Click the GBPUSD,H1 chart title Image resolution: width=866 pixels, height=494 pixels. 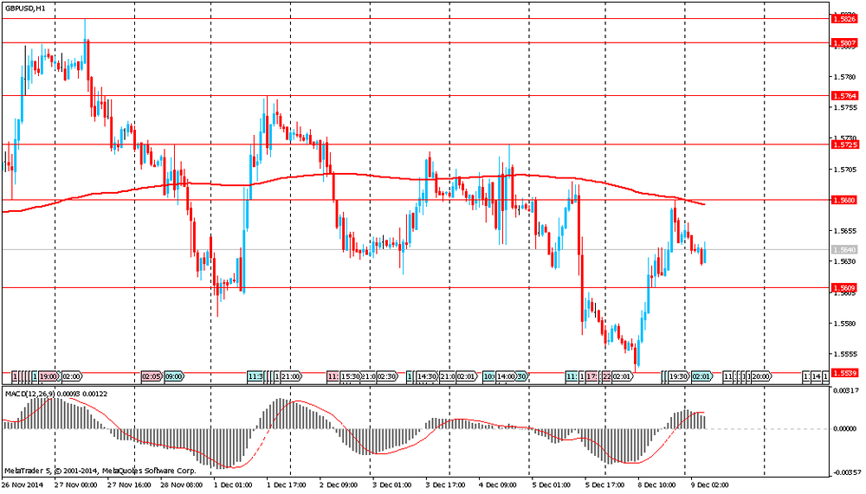tap(25, 7)
